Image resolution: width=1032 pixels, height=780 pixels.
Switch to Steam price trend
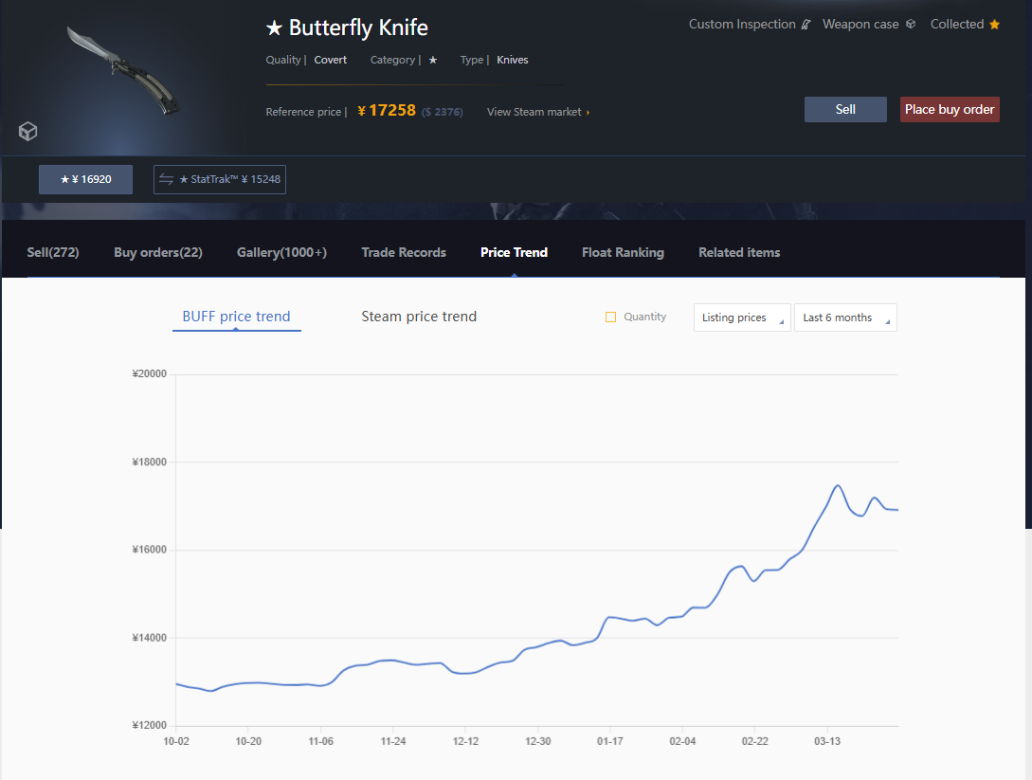pyautogui.click(x=419, y=317)
